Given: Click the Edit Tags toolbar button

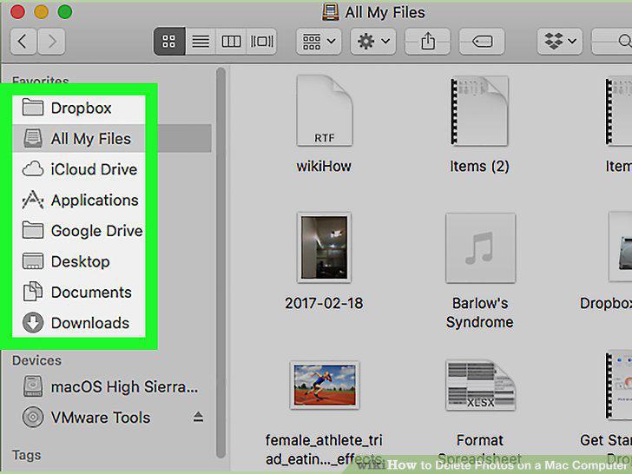Looking at the screenshot, I should click(482, 41).
